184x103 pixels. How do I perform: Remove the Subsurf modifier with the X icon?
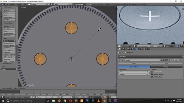(181, 60)
